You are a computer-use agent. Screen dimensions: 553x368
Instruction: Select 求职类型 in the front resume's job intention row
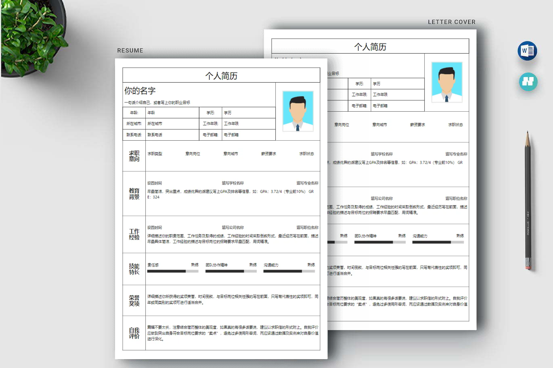coord(155,154)
